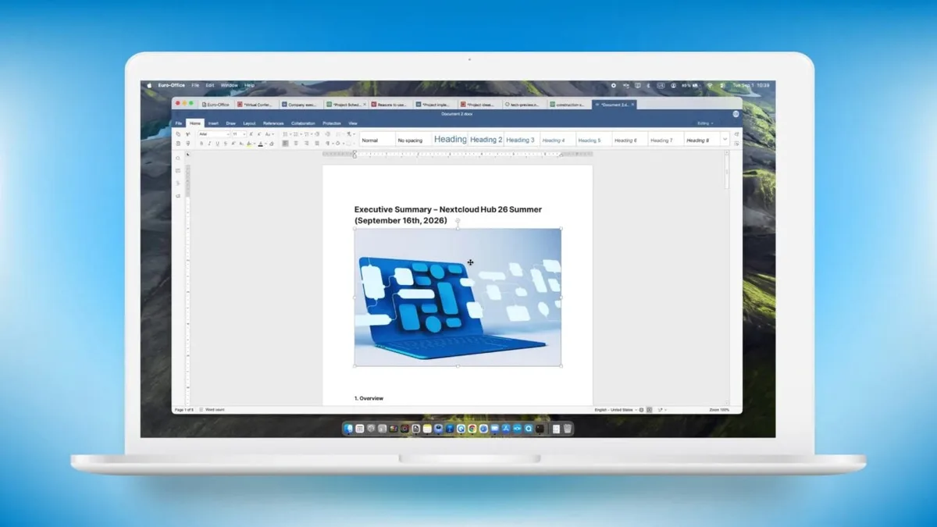Switch to the Protection ribbon tab
Screen dimensions: 937x527
click(x=332, y=123)
